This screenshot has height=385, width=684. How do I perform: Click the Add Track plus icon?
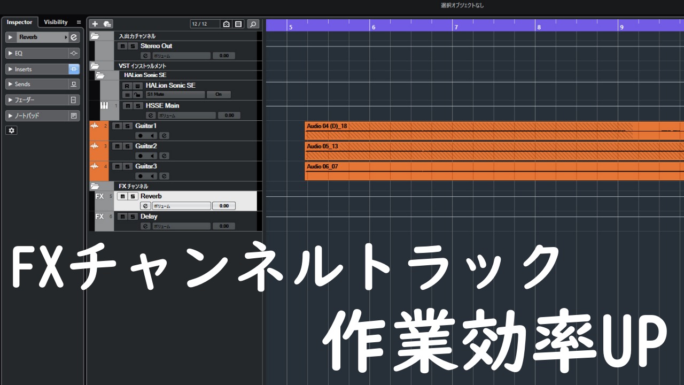95,24
